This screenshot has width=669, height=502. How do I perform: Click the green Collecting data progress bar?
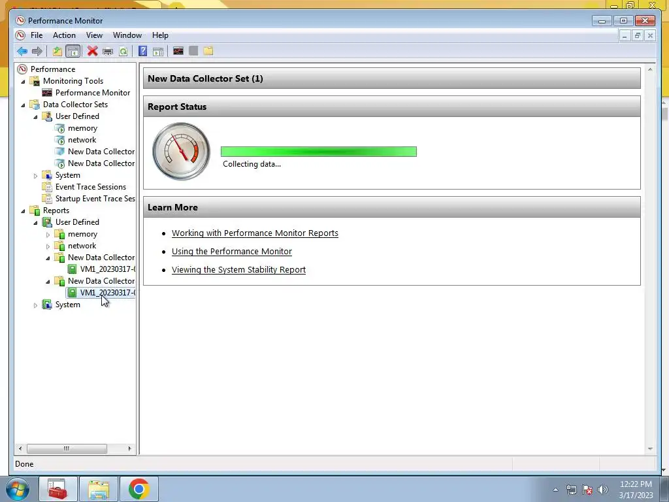point(319,152)
